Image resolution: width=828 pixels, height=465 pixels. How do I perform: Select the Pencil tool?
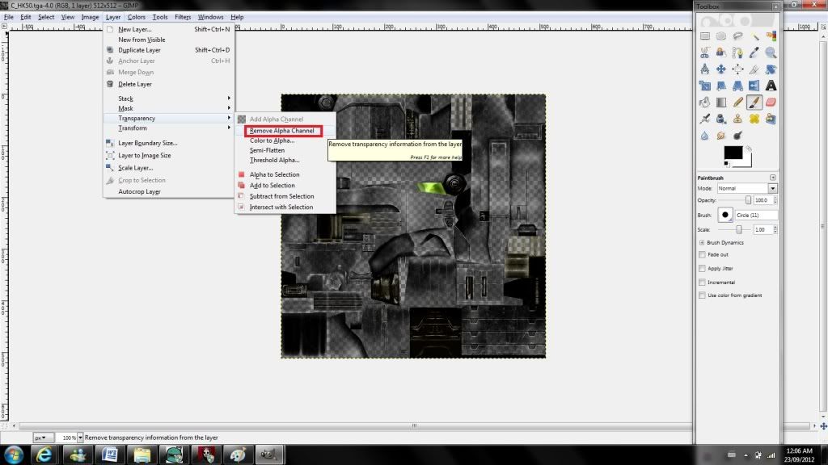tap(737, 102)
